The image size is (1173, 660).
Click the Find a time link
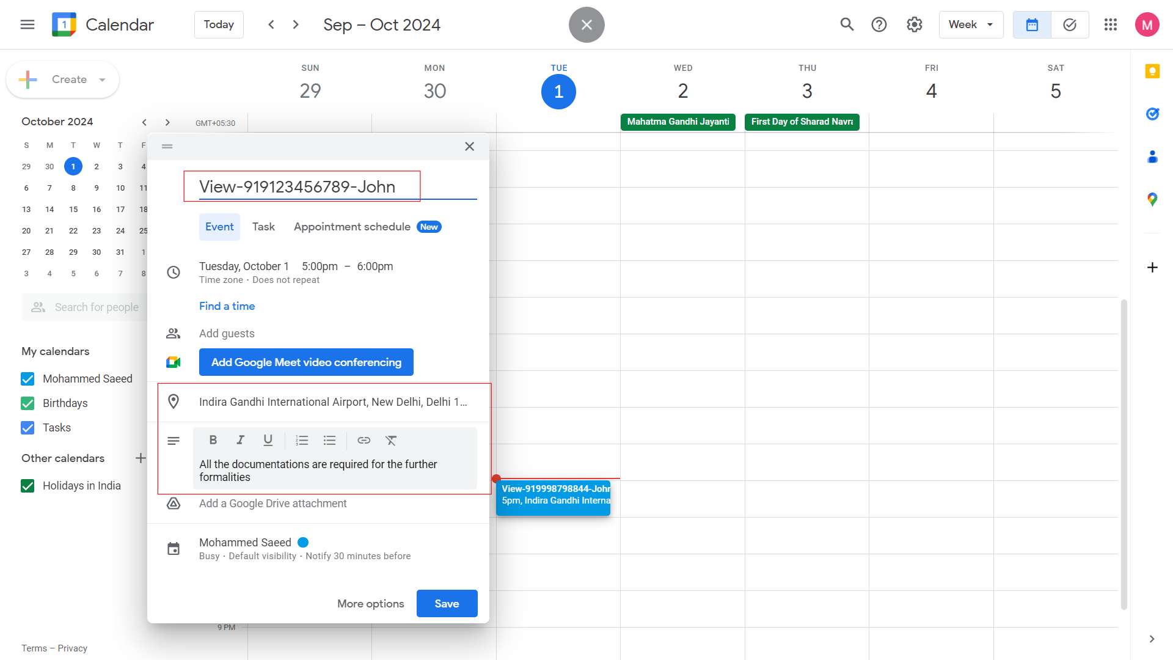(x=227, y=306)
